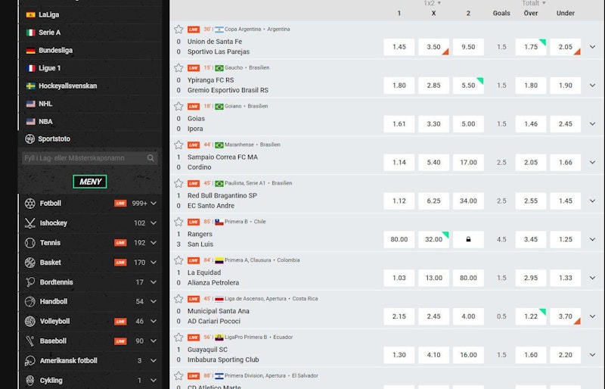Image resolution: width=605 pixels, height=389 pixels.
Task: Click the Sportstoto icon in sidebar
Action: point(30,139)
